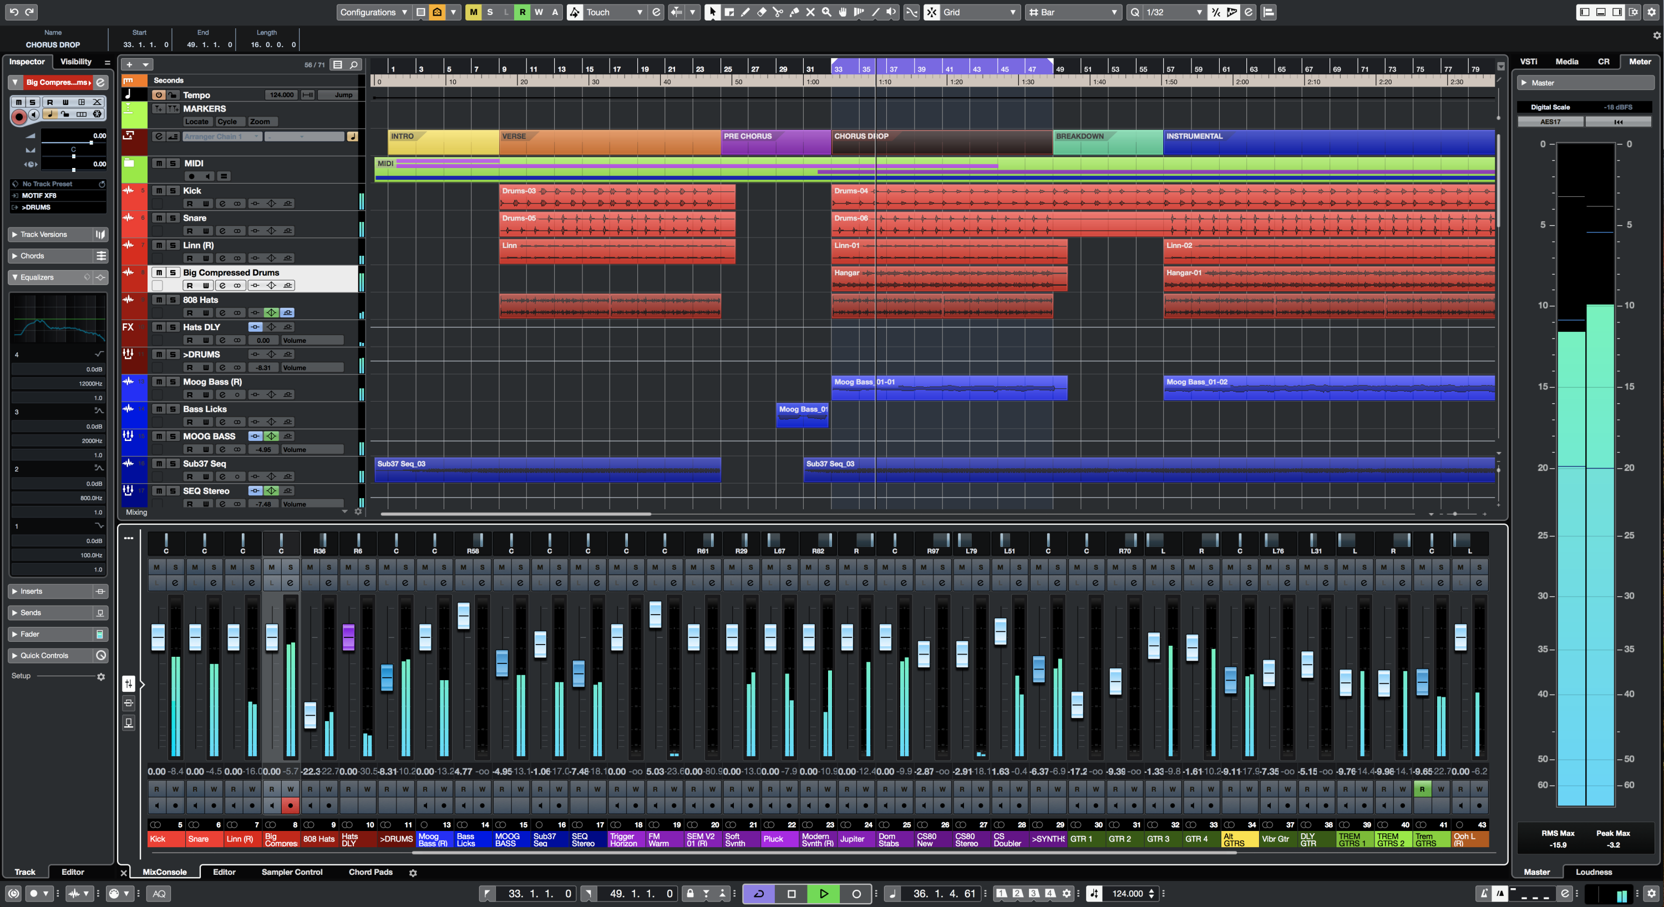Click the Chord Pads tab at bottom
This screenshot has height=907, width=1664.
pos(371,873)
